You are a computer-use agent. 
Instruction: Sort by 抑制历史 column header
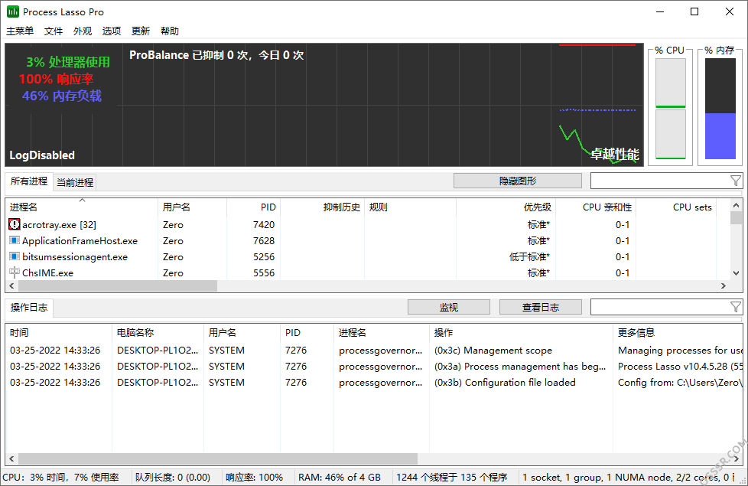[323, 207]
